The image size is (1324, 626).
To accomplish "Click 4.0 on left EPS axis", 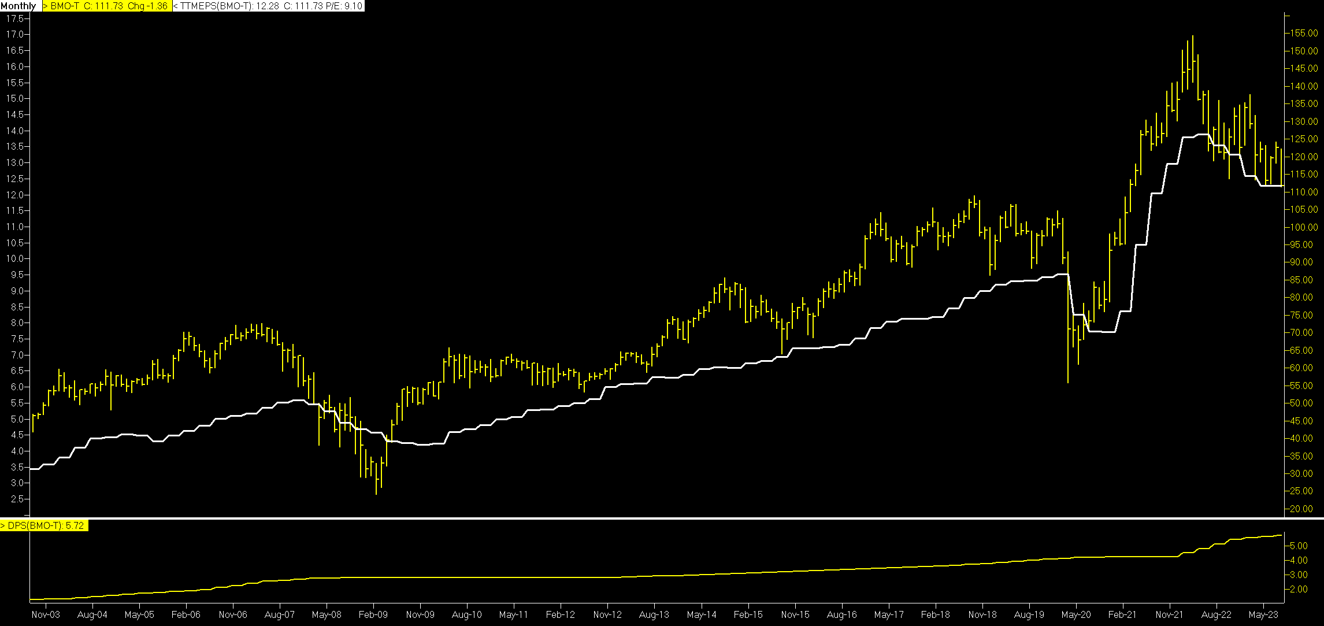I will point(17,451).
